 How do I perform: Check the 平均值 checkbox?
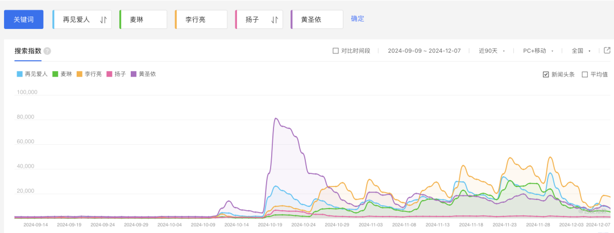click(584, 74)
